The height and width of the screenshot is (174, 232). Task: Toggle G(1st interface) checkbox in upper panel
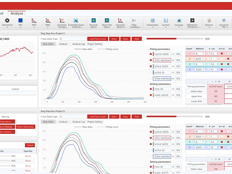point(151,60)
